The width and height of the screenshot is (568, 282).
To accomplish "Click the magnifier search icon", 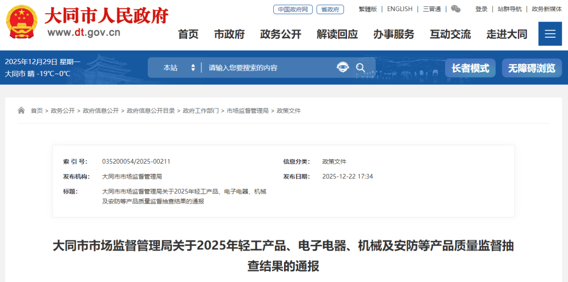I will pyautogui.click(x=361, y=68).
